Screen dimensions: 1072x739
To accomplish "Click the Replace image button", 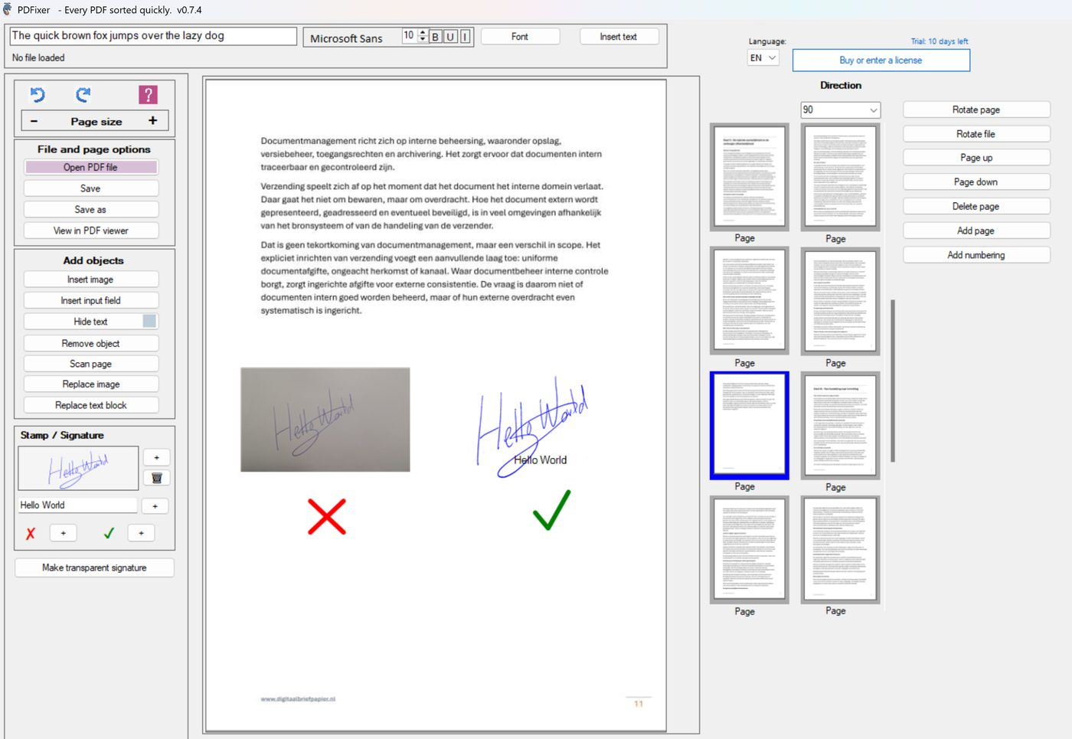I will [x=91, y=384].
